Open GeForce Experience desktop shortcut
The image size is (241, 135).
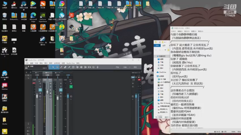click(x=43, y=17)
